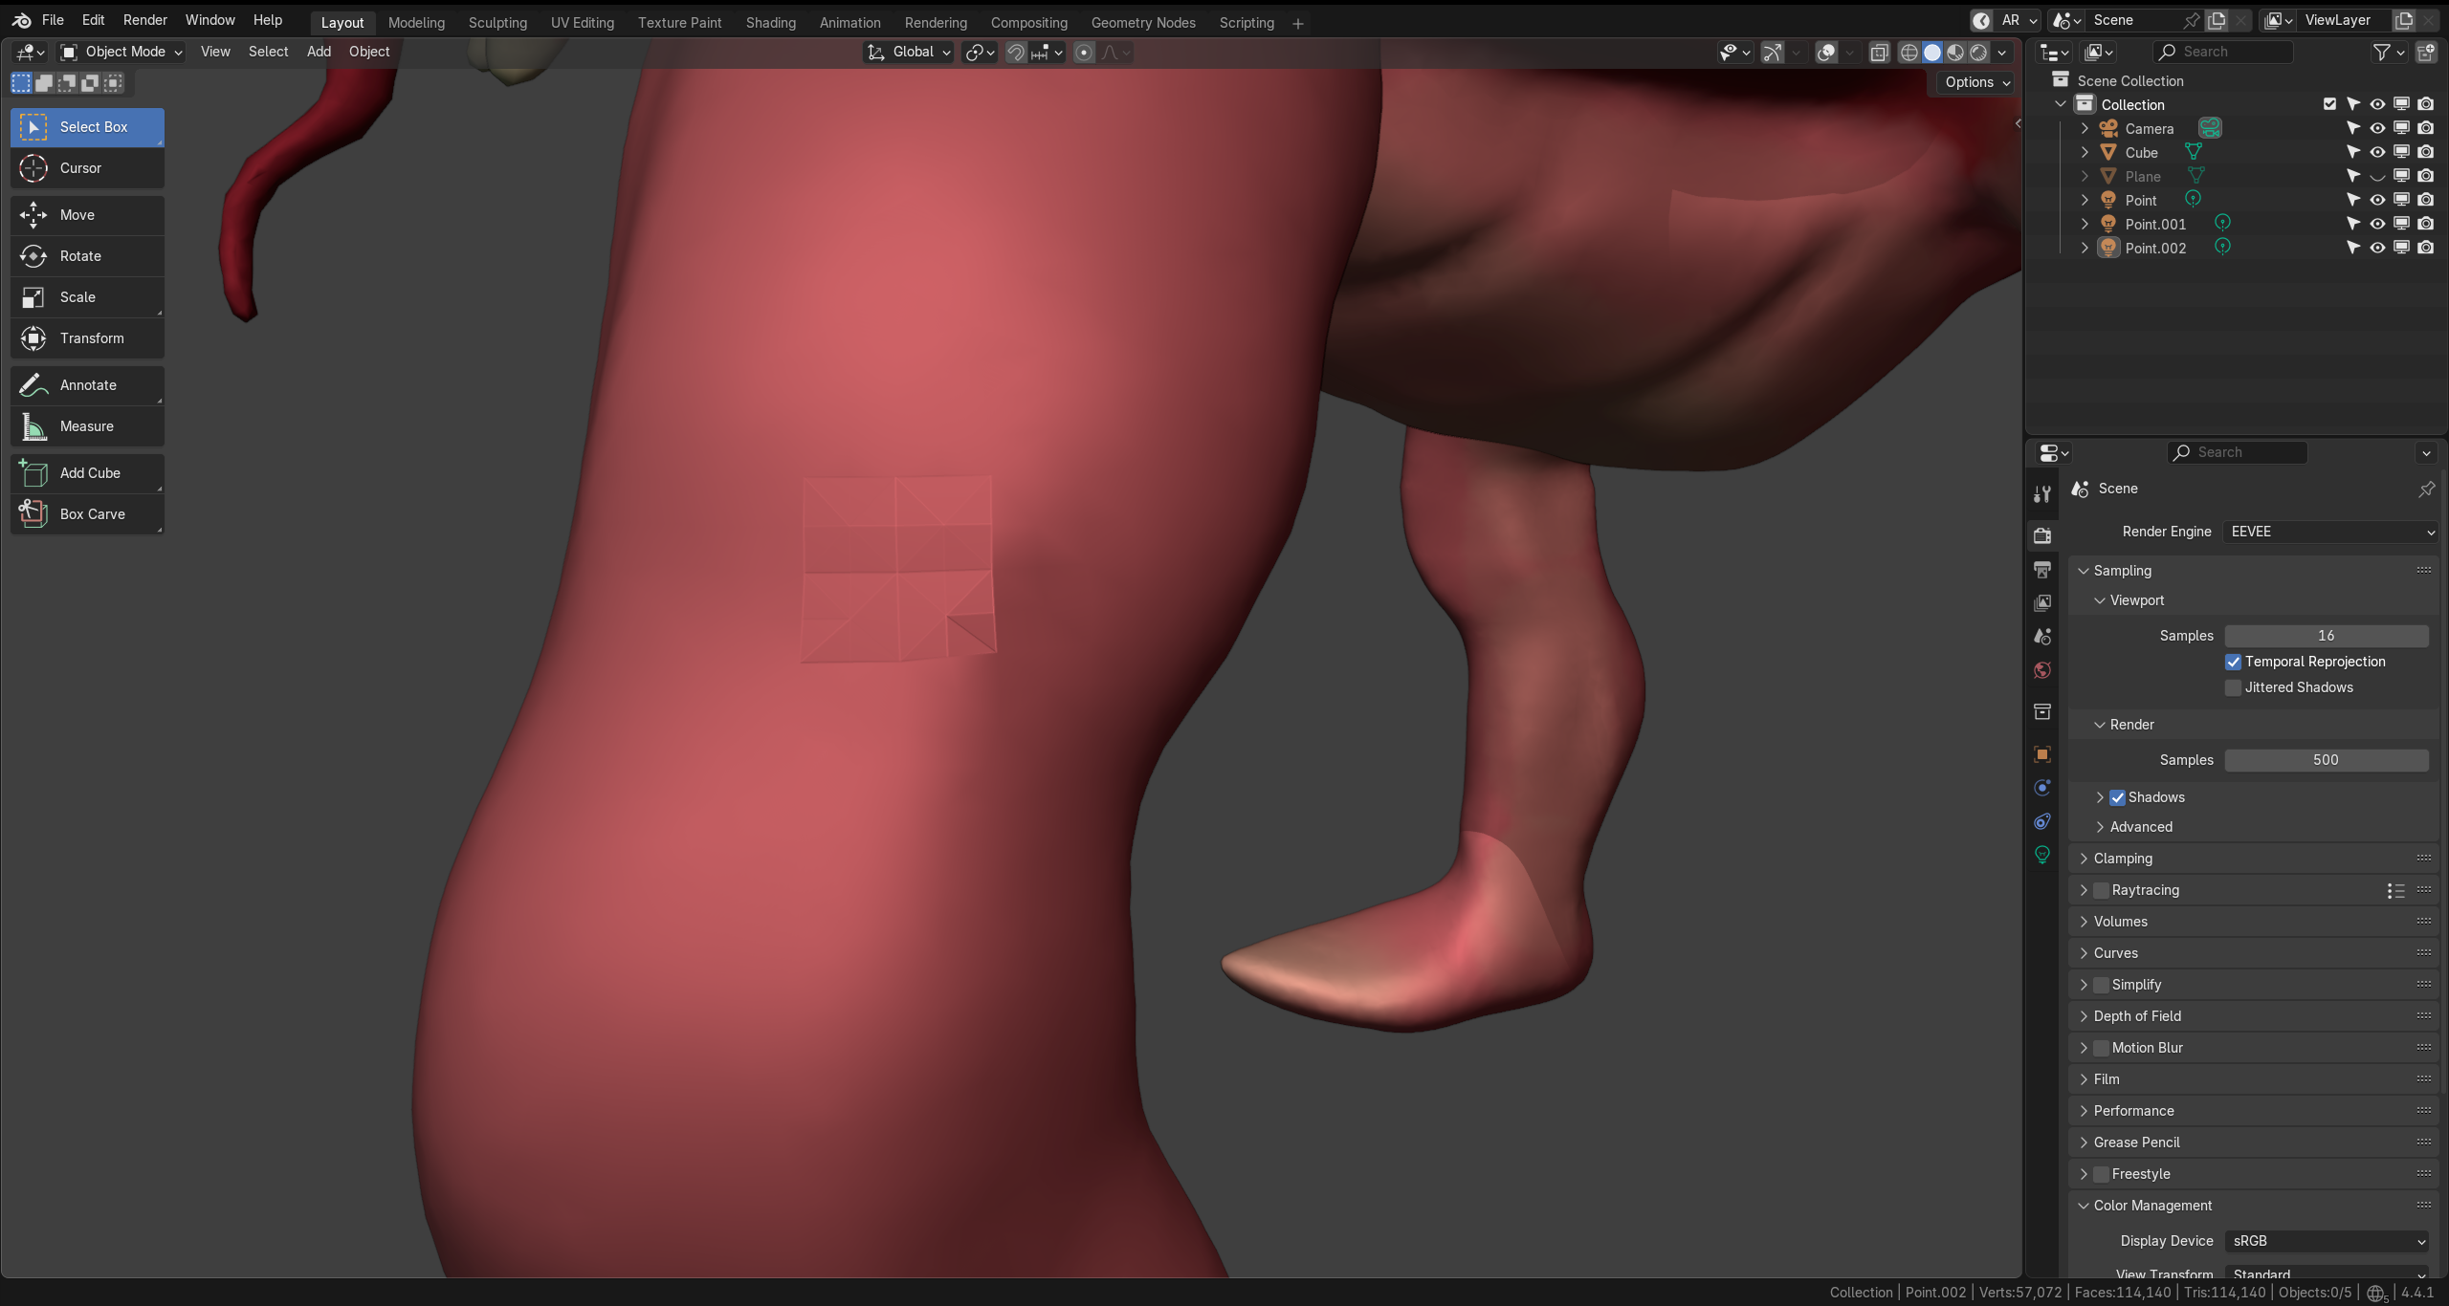
Task: Open the File menu
Action: 53,20
